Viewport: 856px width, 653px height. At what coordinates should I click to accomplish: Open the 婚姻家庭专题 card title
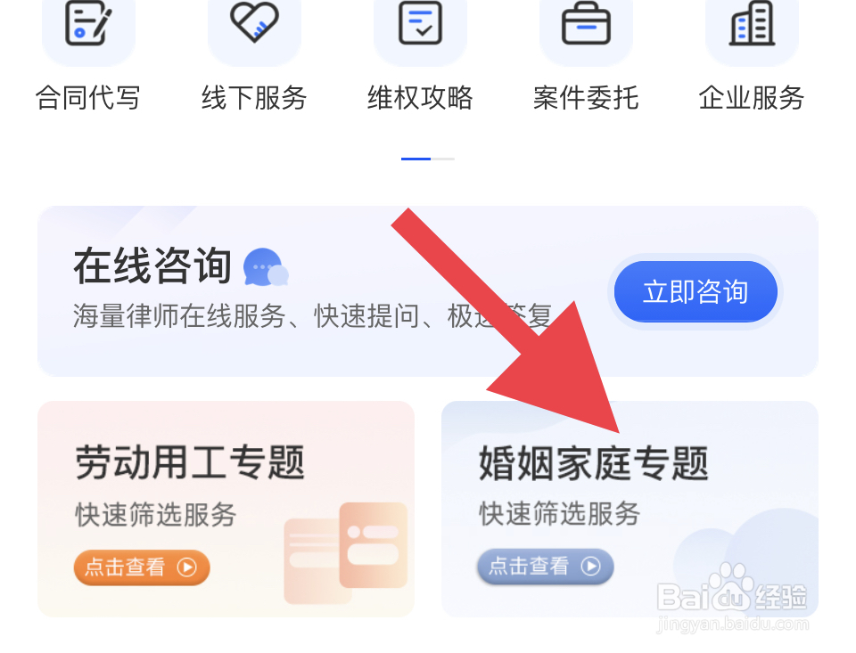pos(594,463)
